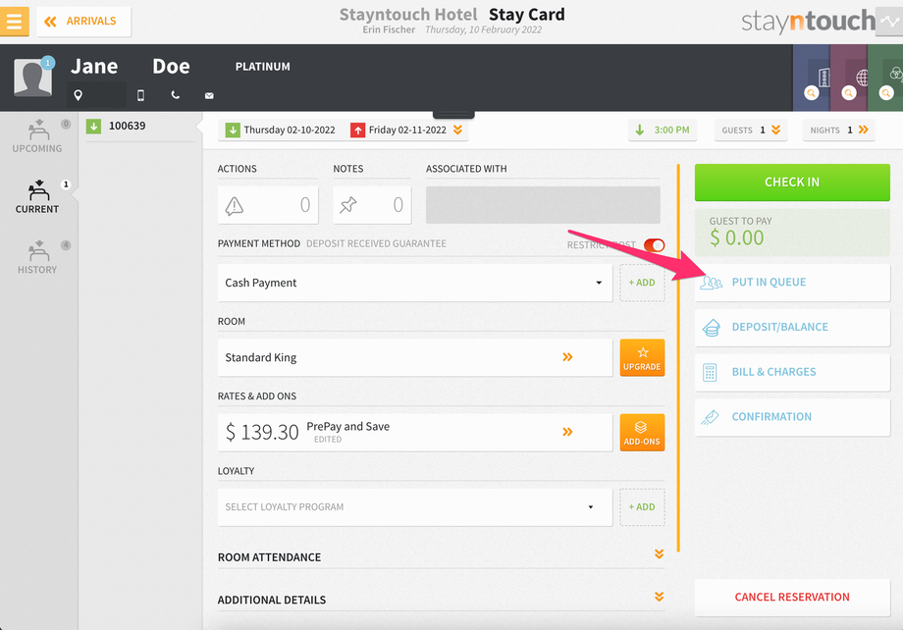Open the Nights arrow
Screen dimensions: 903x630
[864, 131]
